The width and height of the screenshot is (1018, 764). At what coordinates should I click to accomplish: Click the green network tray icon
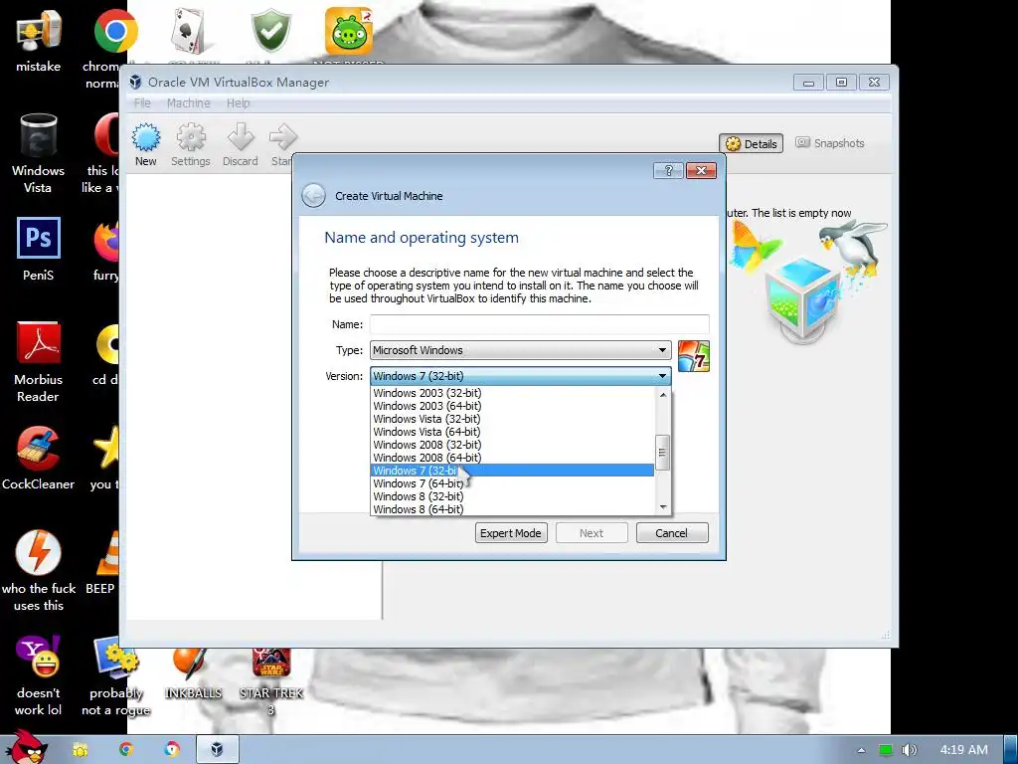click(x=886, y=750)
